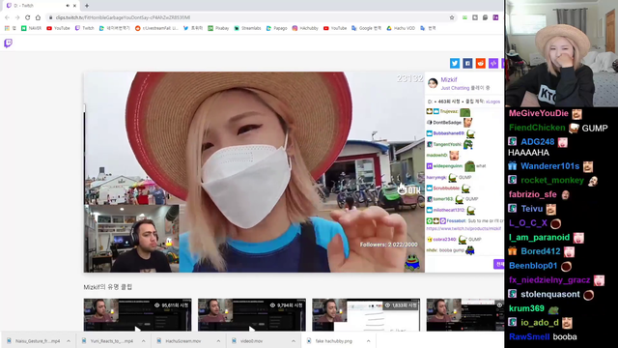This screenshot has height=348, width=618.
Task: Expand options for Naisu_Gesture mp4 download
Action: [x=69, y=341]
